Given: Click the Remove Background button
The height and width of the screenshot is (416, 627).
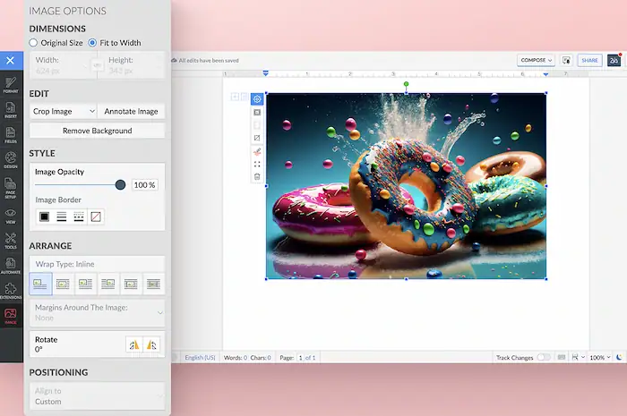Looking at the screenshot, I should (97, 131).
